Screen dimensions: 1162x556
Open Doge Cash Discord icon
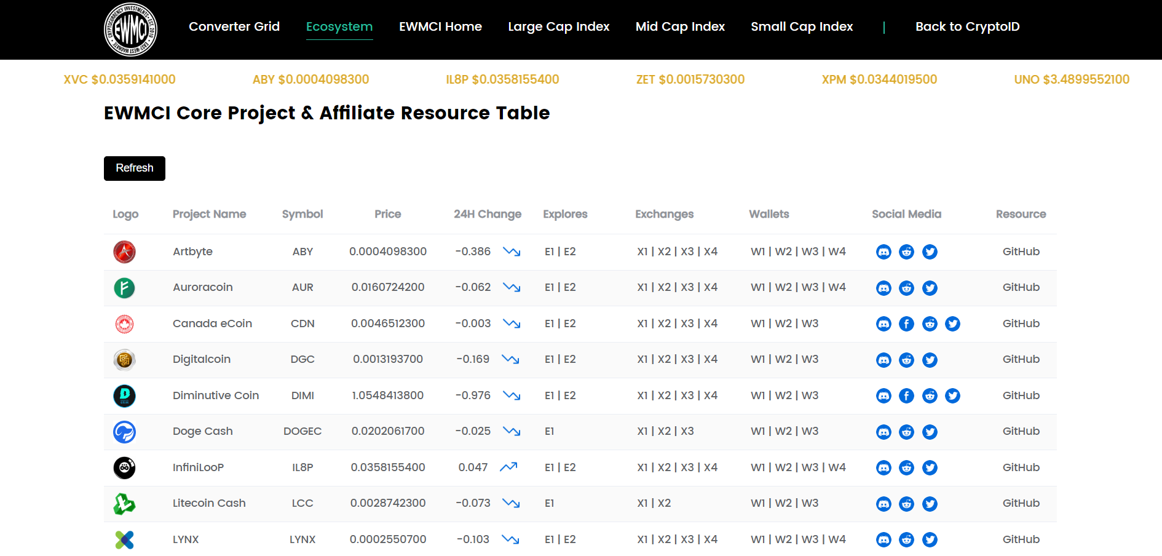[883, 432]
